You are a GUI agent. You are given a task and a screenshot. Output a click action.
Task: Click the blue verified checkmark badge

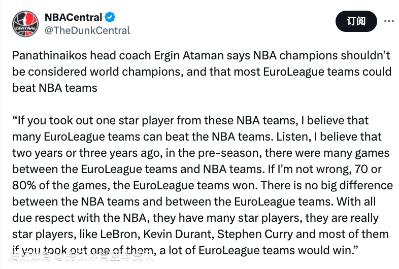coord(110,17)
